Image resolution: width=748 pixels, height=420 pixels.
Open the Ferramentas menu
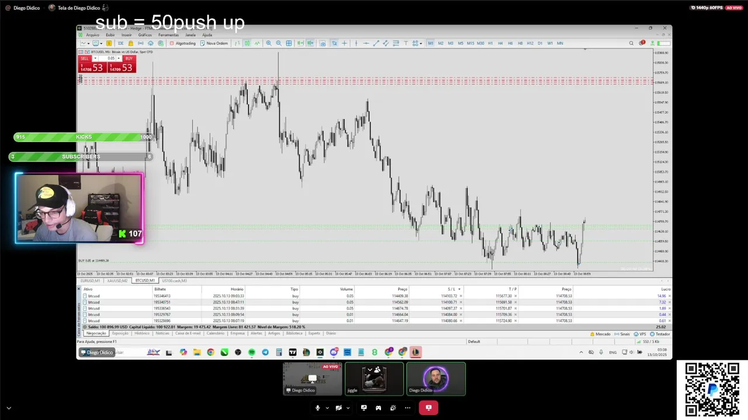pos(168,35)
